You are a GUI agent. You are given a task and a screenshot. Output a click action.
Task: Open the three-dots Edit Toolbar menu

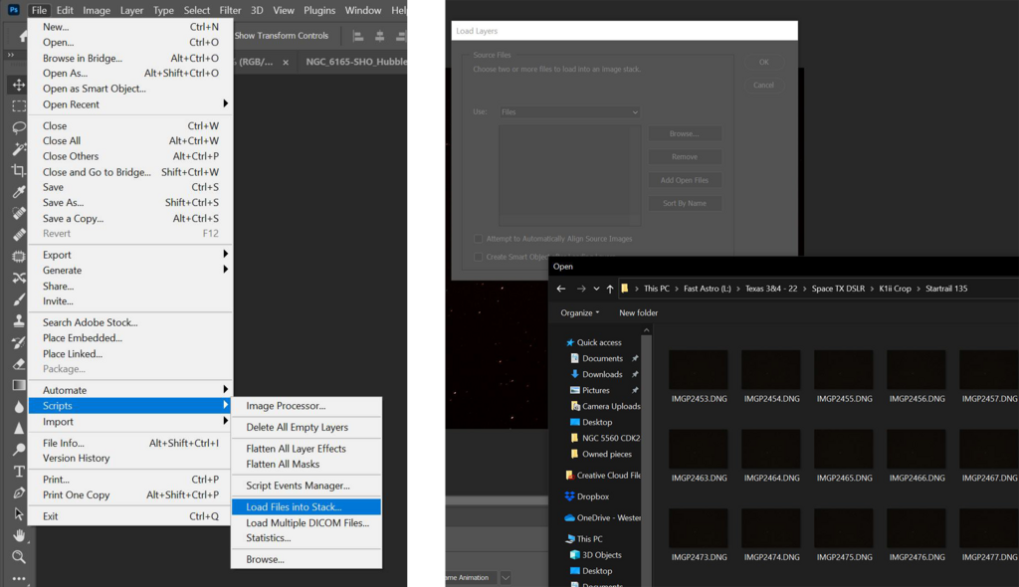coord(18,578)
